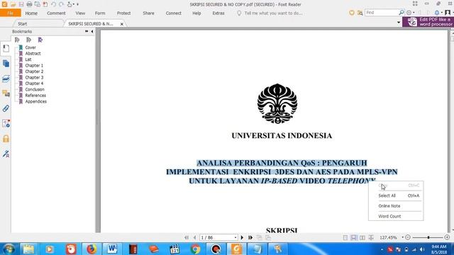Screen dimensions: 454x255
Task: Switch to the Comment ribbon tab
Action: click(56, 13)
